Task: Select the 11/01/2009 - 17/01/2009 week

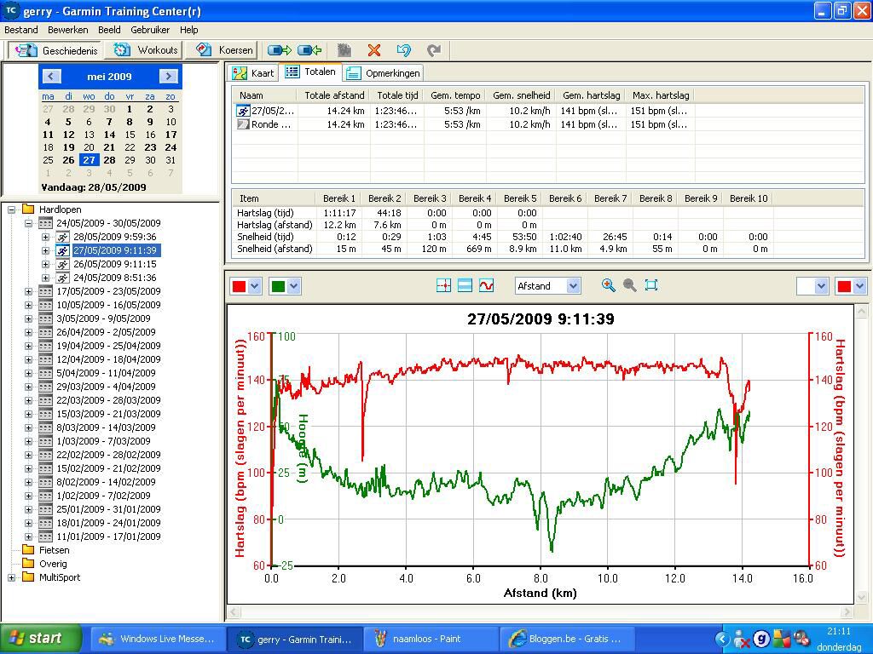Action: (x=108, y=536)
